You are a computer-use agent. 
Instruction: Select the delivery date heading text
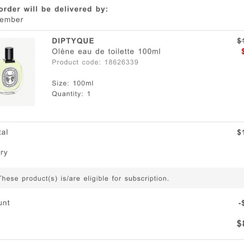click(x=54, y=9)
